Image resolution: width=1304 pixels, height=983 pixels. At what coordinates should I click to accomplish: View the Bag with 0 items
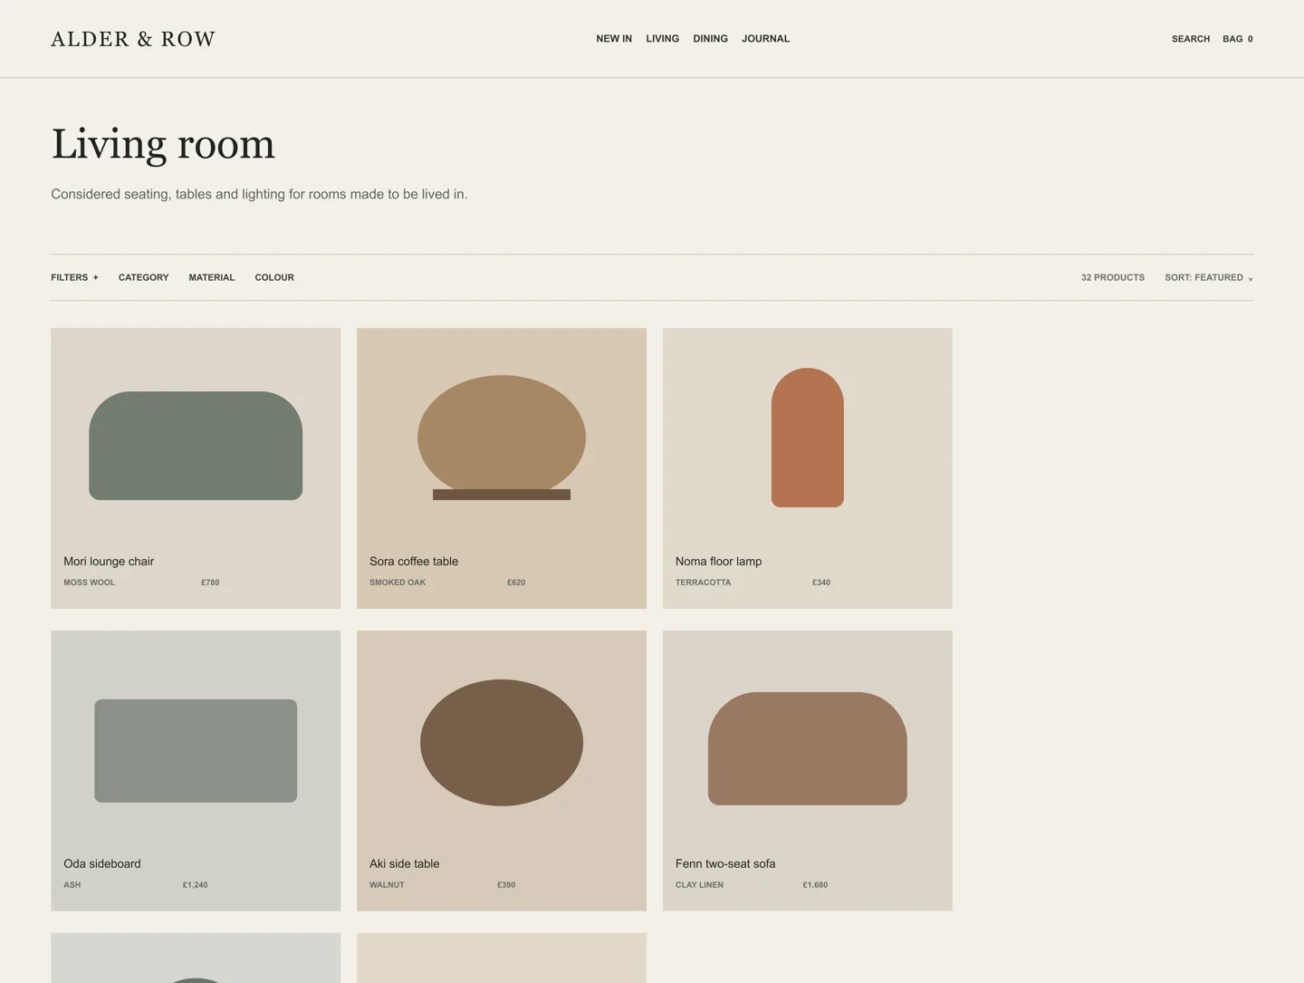coord(1238,39)
